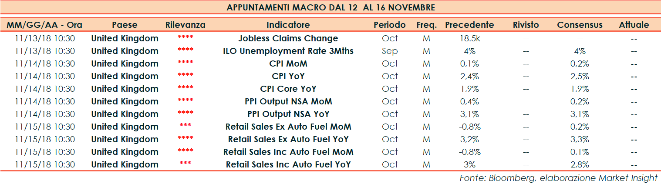Image resolution: width=661 pixels, height=184 pixels.
Task: Click the Sep period cell
Action: (x=390, y=51)
